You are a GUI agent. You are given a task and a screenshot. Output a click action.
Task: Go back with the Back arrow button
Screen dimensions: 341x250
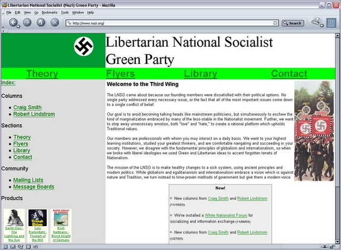pos(13,22)
